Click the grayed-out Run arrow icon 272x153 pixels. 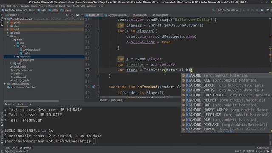(244, 10)
